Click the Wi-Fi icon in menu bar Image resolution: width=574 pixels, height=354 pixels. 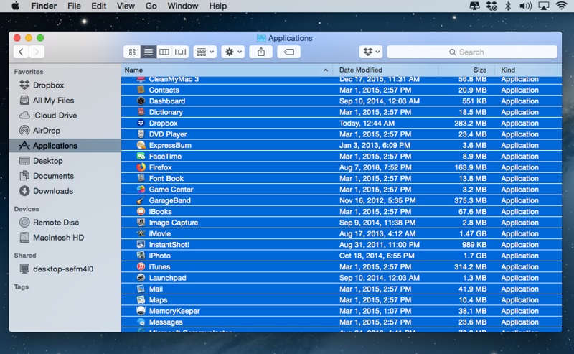tap(561, 6)
